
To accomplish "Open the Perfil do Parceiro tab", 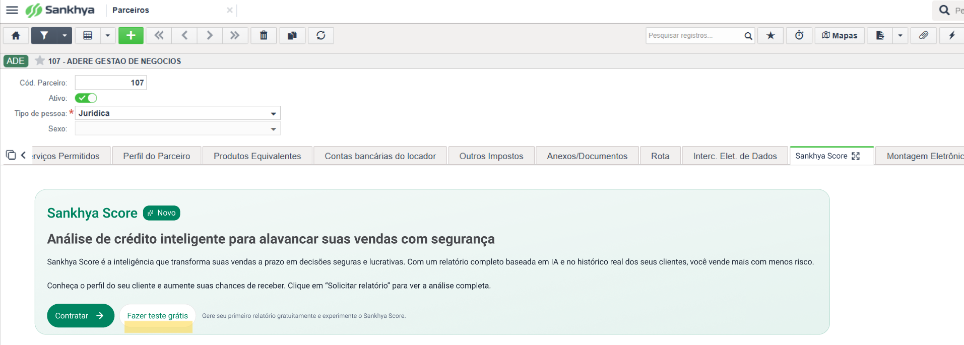I will point(157,156).
